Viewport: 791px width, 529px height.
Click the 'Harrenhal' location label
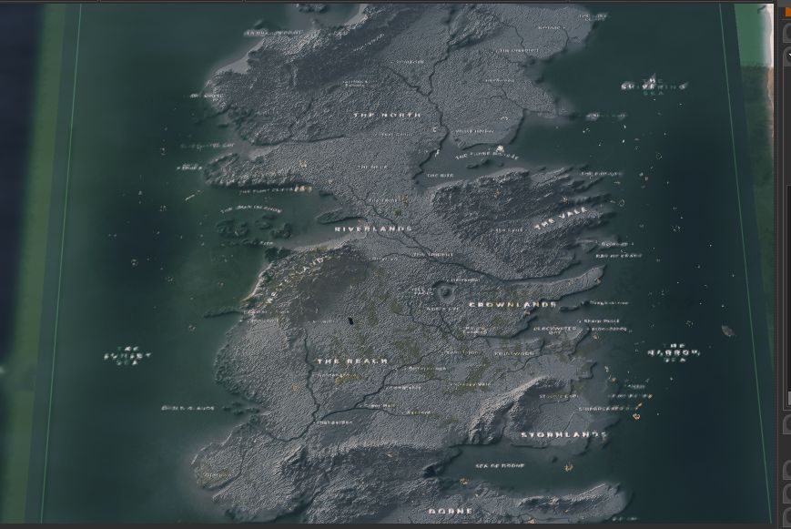pos(464,280)
